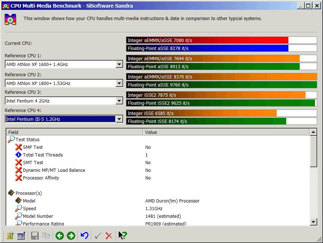The width and height of the screenshot is (323, 243).
Task: Select the AMD Athlon XP 1600+ 1.4GHz combo box
Action: tap(64, 65)
